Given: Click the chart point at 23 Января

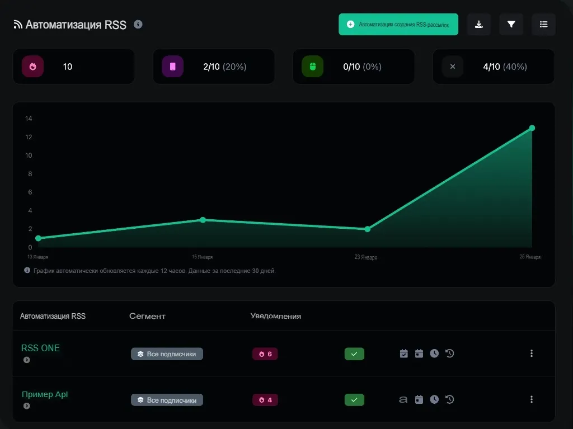Looking at the screenshot, I should tap(368, 229).
